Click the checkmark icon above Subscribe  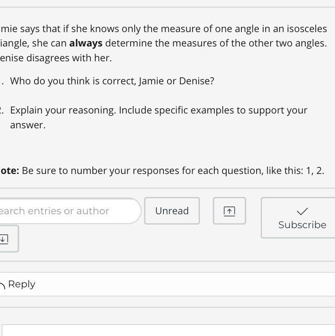tap(302, 211)
